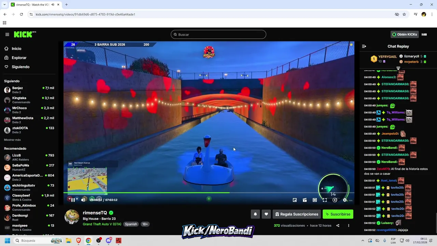Open Explorar in sidebar
The image size is (437, 246).
(x=15, y=58)
